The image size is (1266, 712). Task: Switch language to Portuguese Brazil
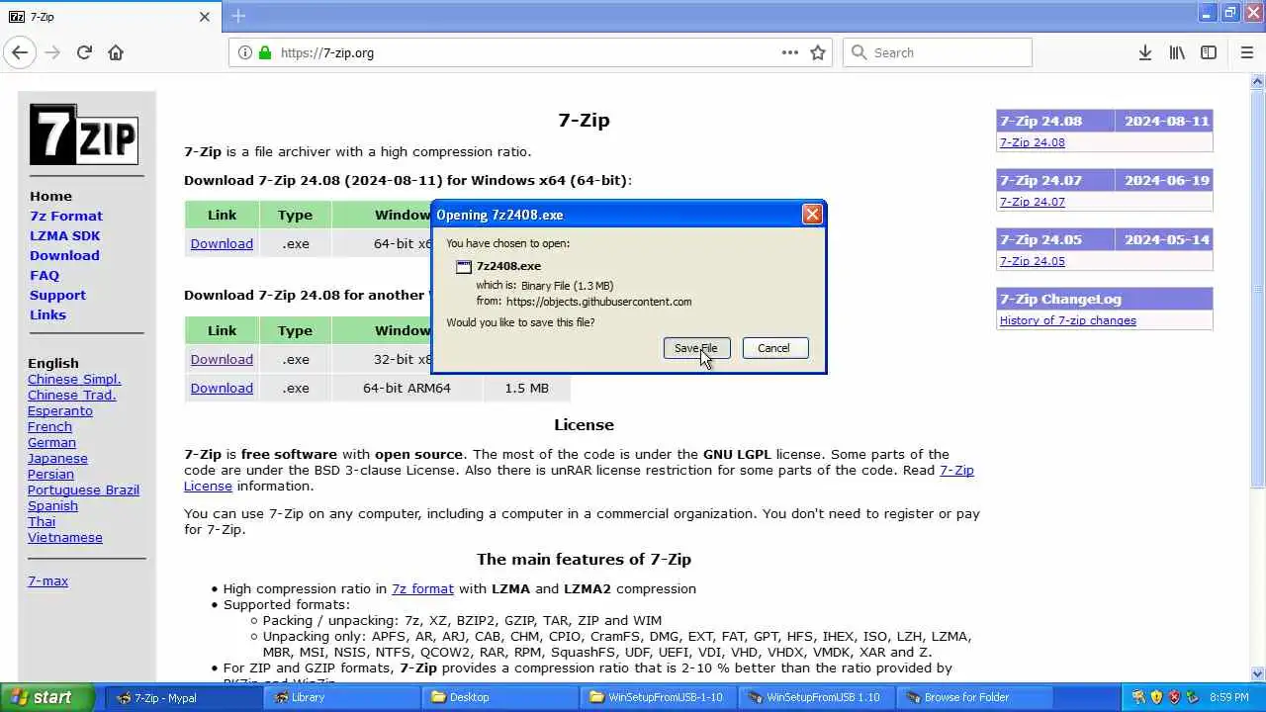[x=83, y=489]
